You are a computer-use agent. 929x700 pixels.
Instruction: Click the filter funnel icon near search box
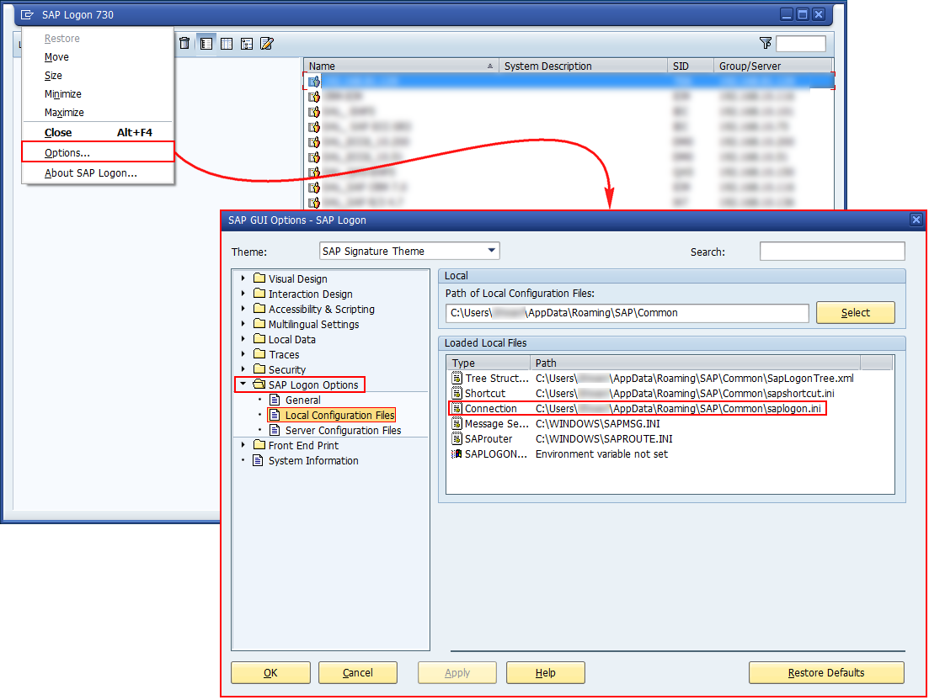point(765,43)
